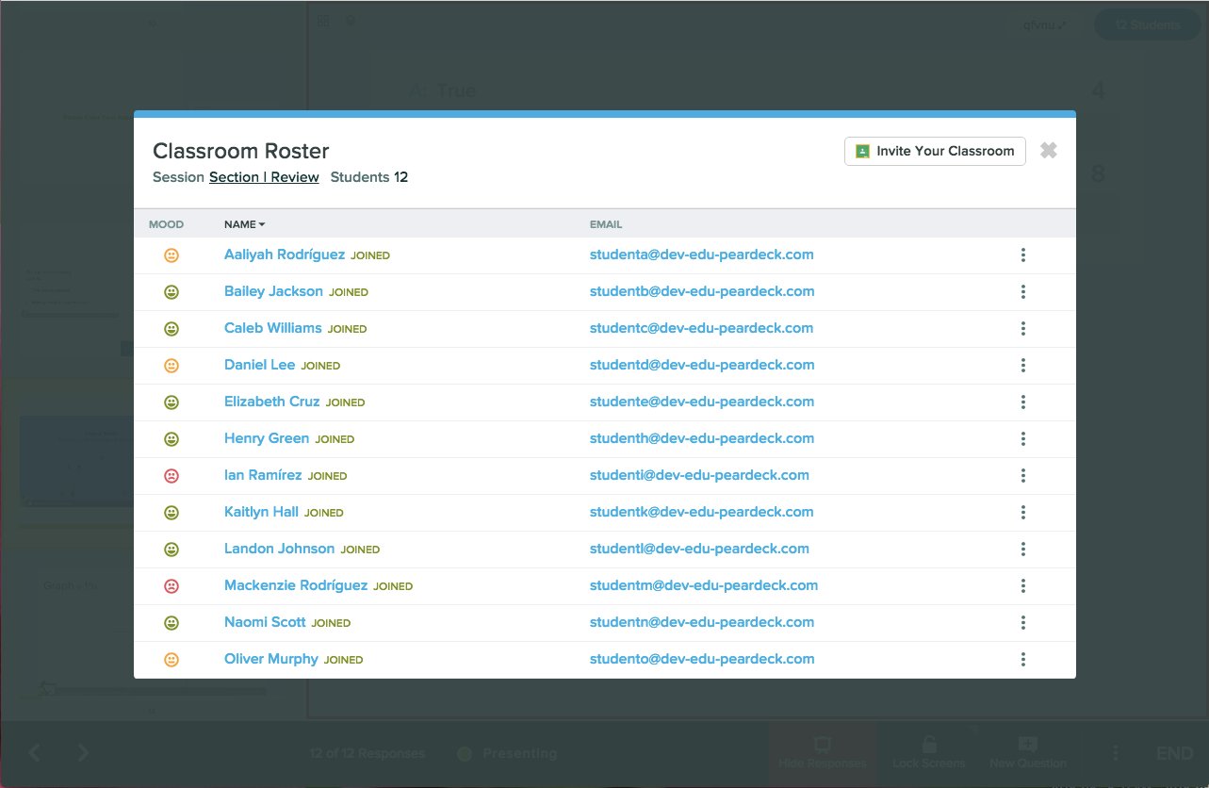Click Kaitlyn Hall's happy mood face
Viewport: 1209px width, 788px height.
click(172, 513)
